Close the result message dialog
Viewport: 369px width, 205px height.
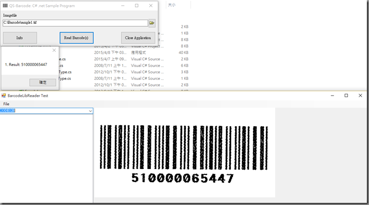tap(54, 50)
